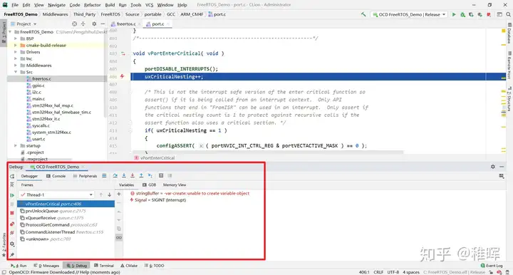Step over in debugger toolbar
Viewport: 513px width, 275px height.
115,175
